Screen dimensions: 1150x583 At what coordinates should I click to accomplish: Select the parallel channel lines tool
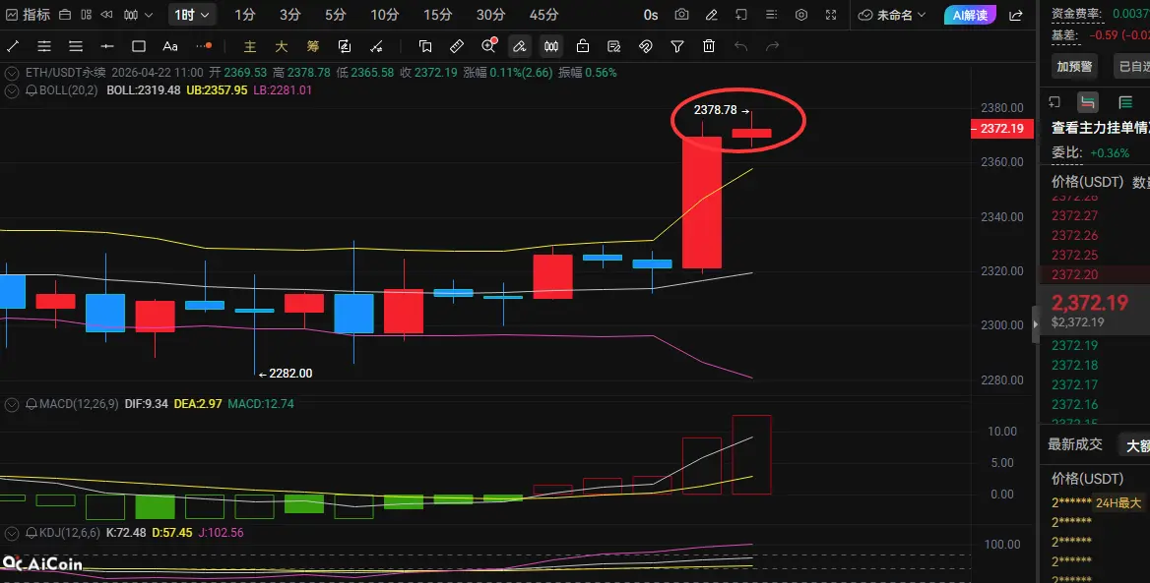click(x=44, y=46)
